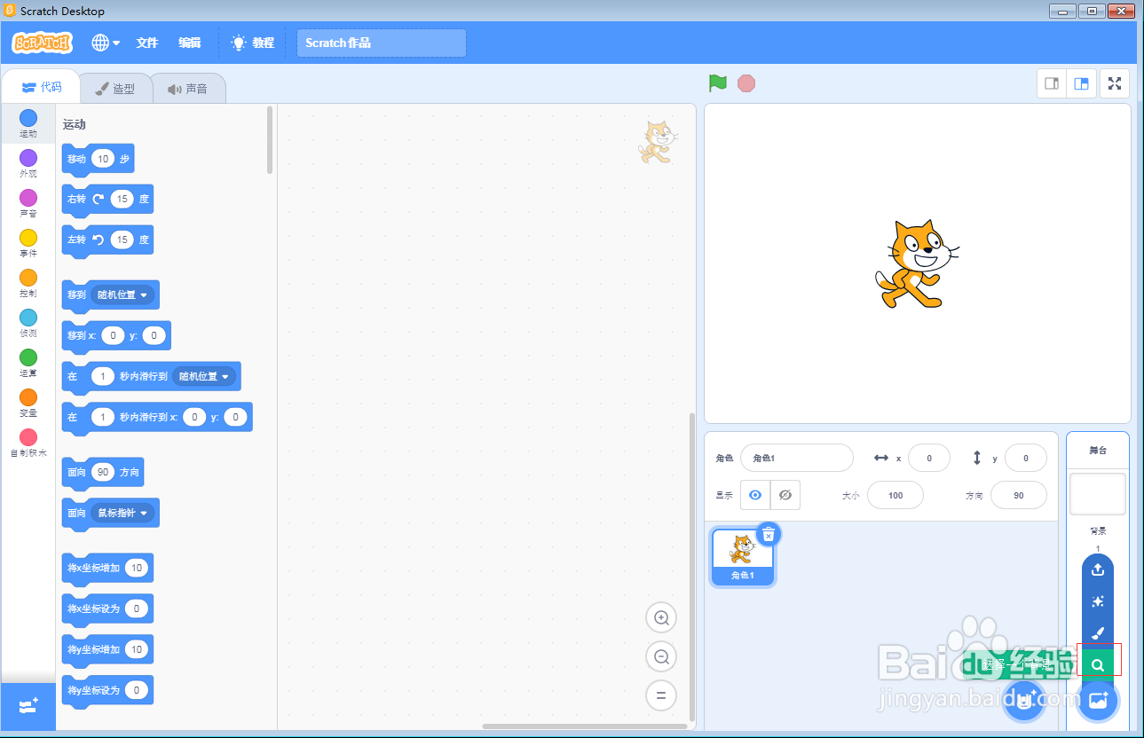This screenshot has height=738, width=1144.
Task: Select the 外观 (Looks) block category
Action: click(28, 166)
